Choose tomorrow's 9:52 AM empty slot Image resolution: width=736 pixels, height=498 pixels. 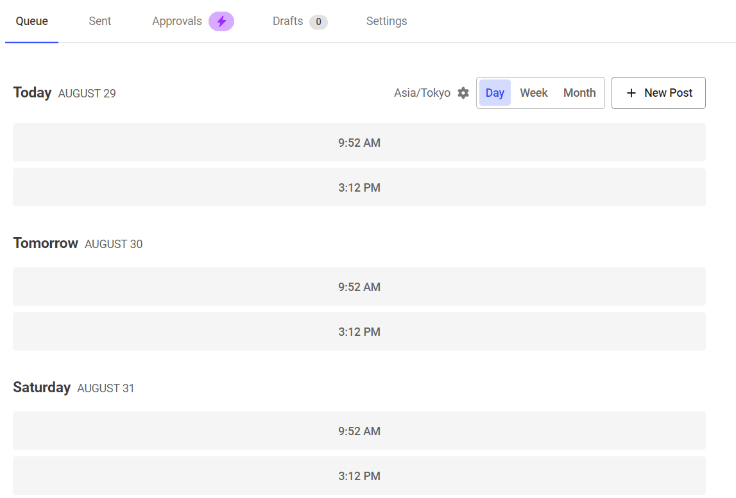[x=359, y=286]
